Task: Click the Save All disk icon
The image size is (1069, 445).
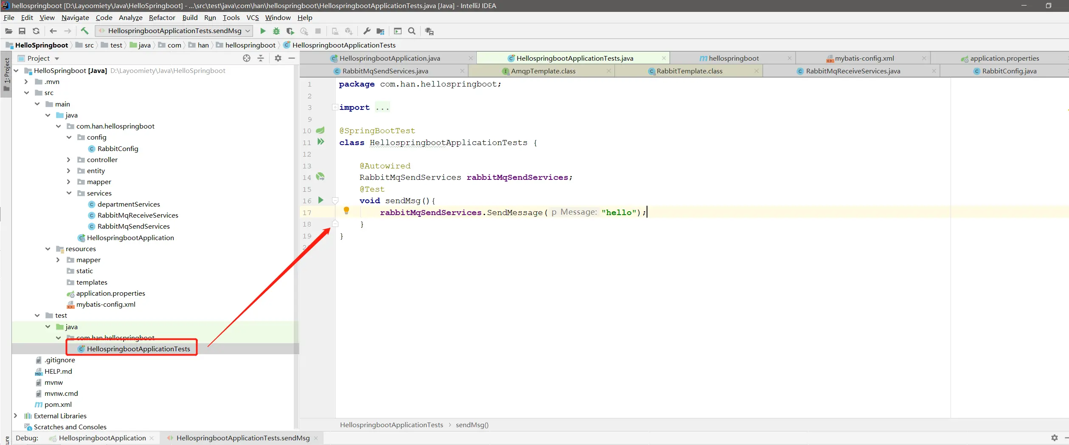Action: tap(22, 31)
